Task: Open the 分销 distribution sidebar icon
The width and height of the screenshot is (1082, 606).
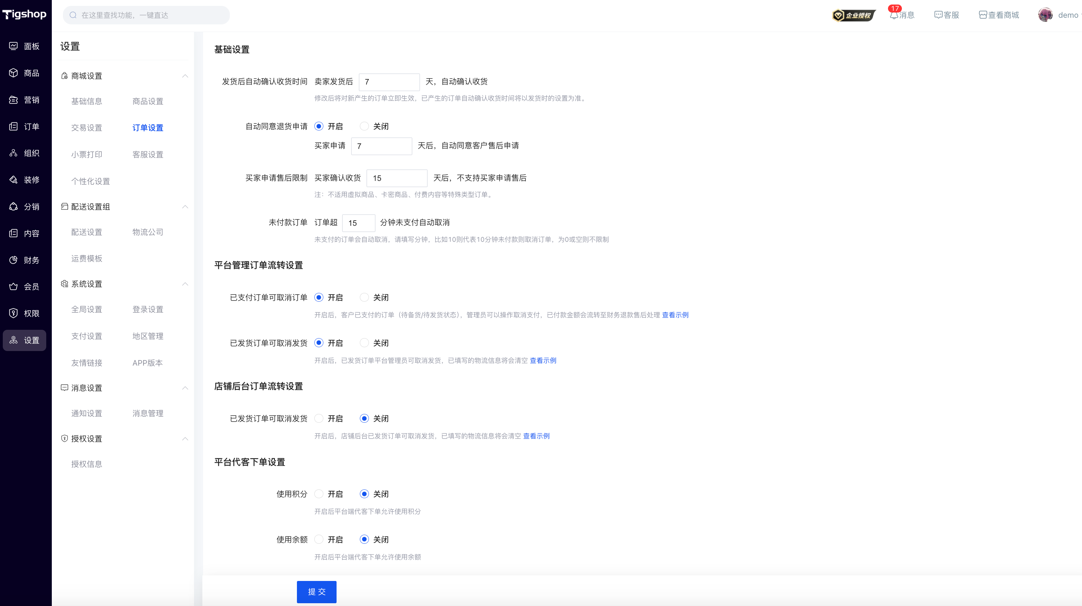Action: [x=14, y=206]
